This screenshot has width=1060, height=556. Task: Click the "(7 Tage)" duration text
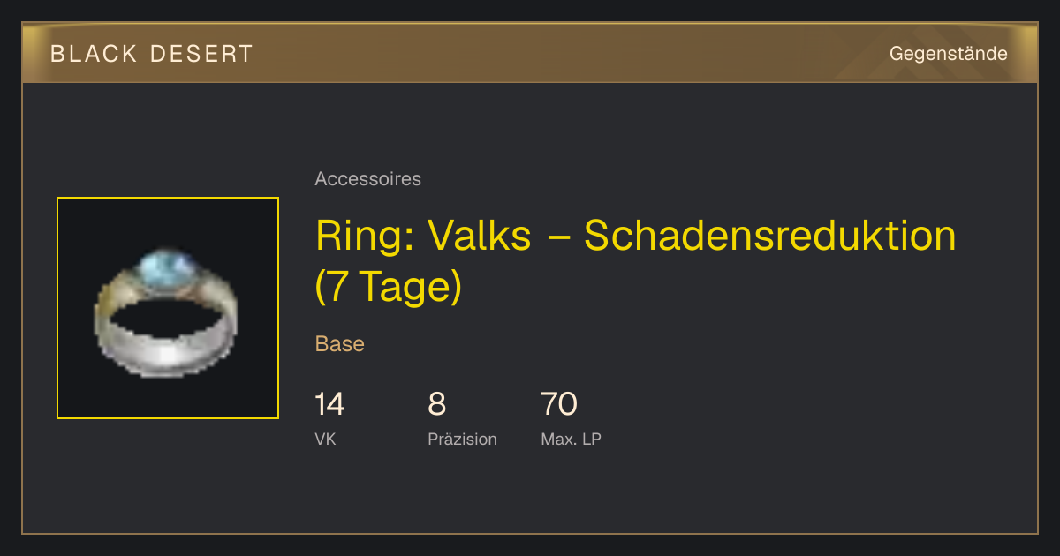pos(389,287)
